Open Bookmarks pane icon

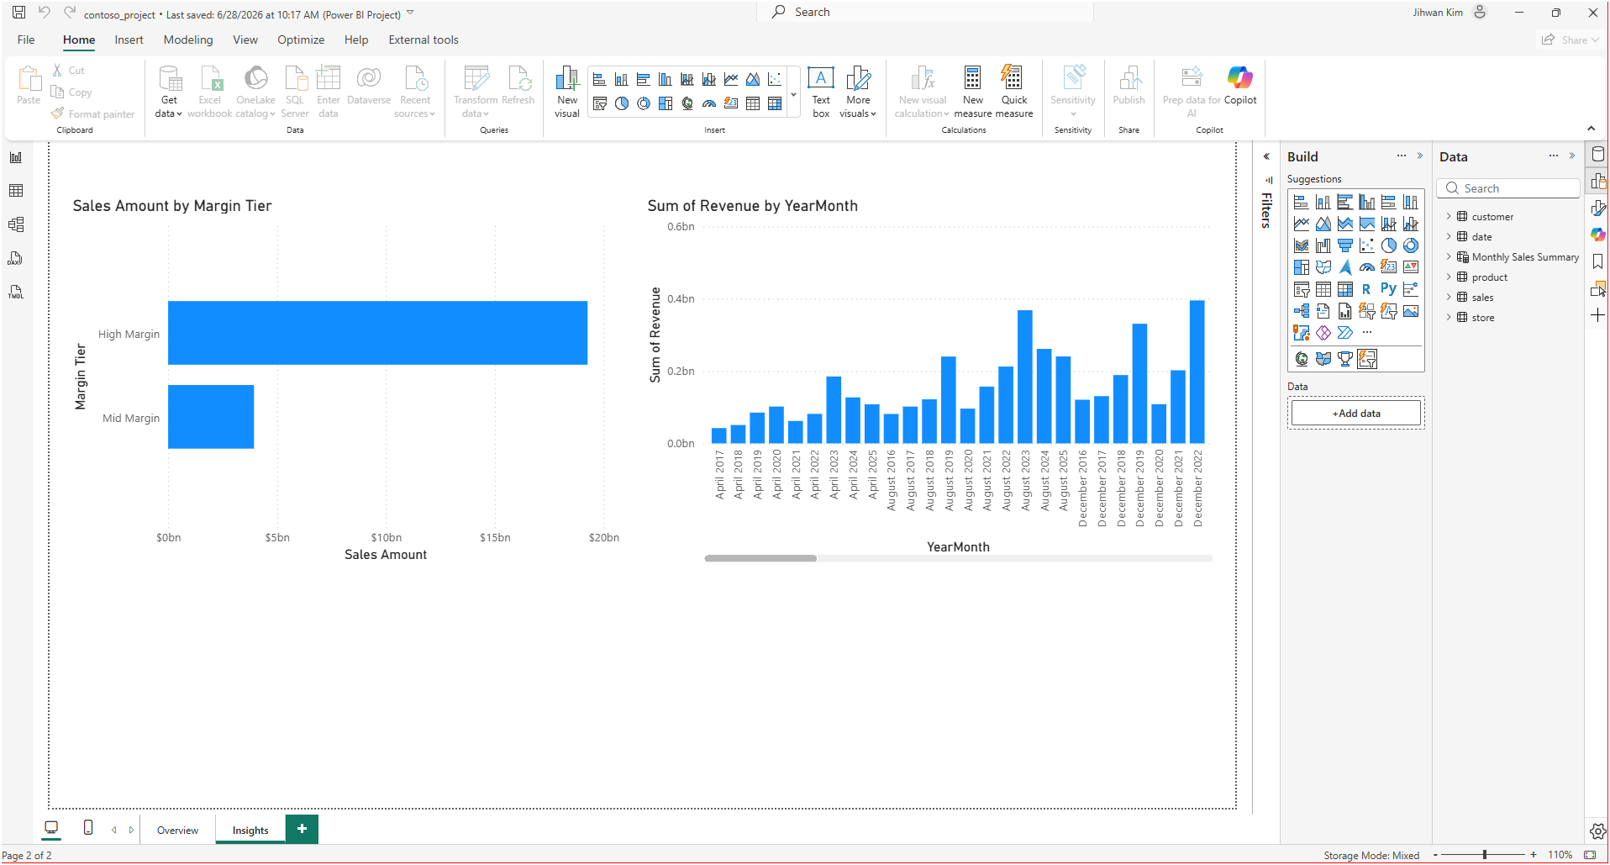point(1598,261)
